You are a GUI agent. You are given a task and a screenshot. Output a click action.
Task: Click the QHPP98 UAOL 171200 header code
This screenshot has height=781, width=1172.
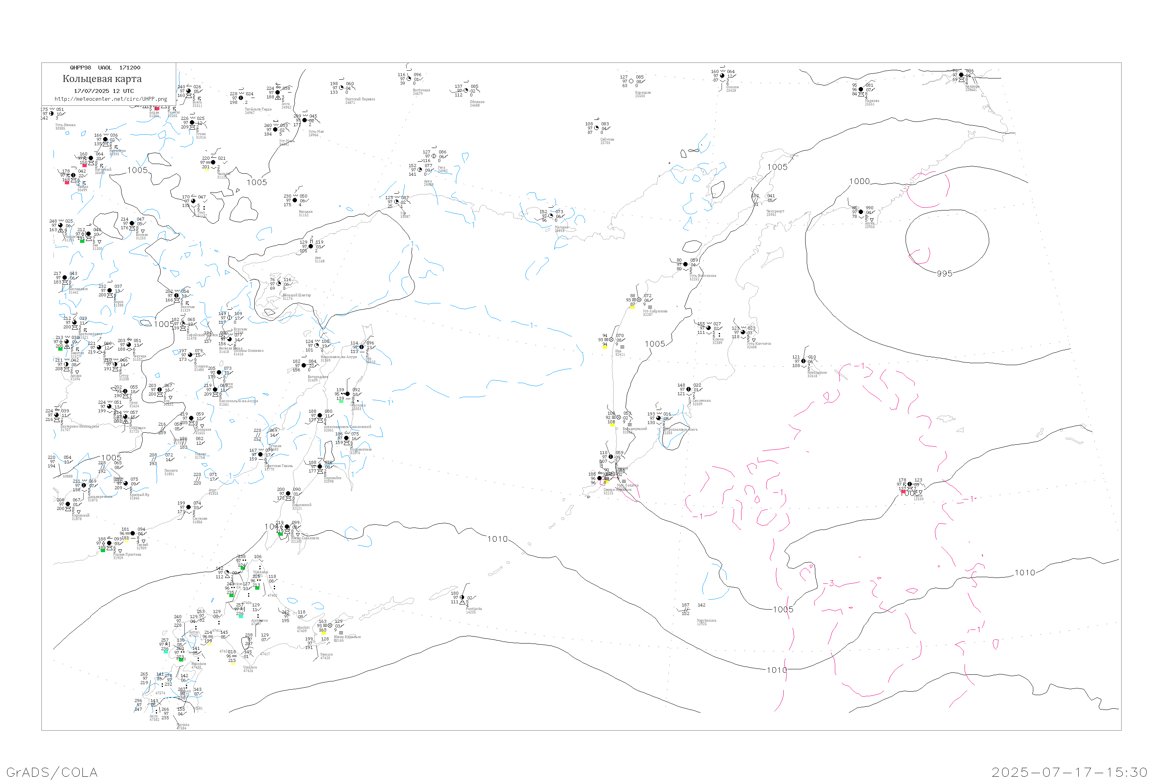tap(105, 68)
